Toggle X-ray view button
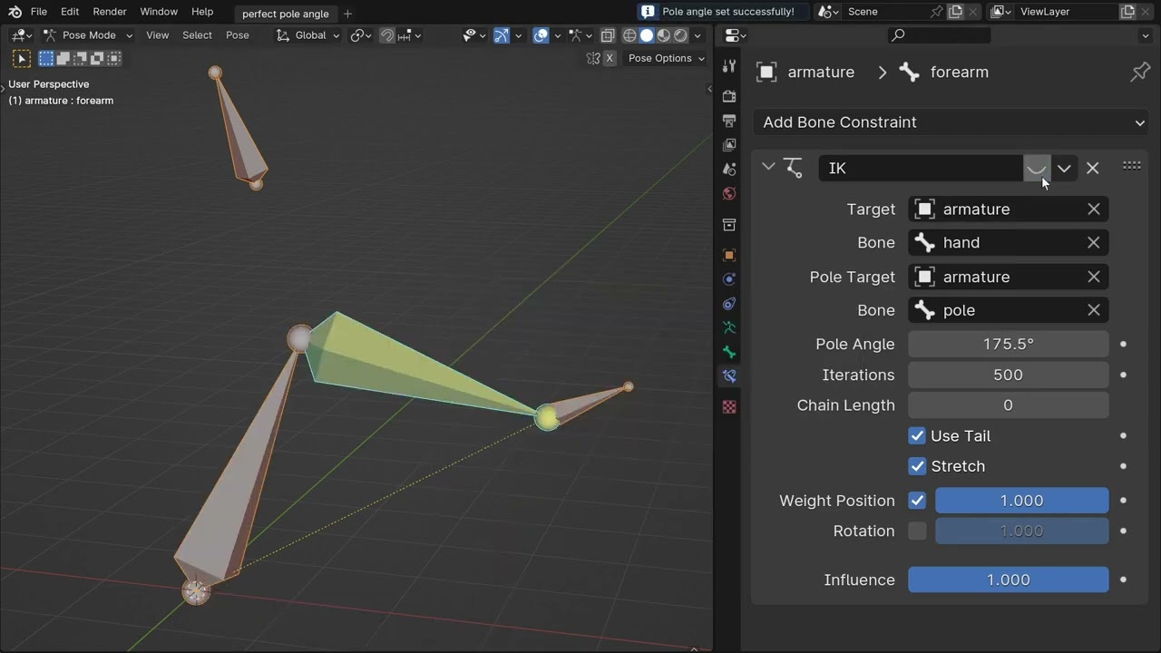 [608, 35]
